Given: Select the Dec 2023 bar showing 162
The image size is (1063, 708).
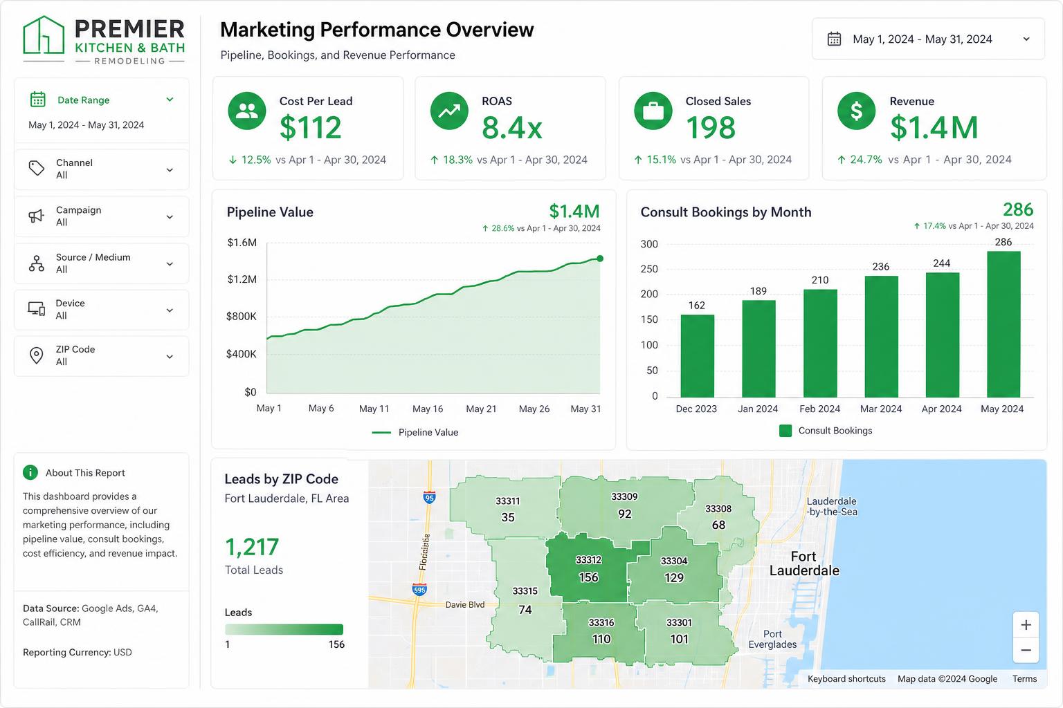Looking at the screenshot, I should point(697,355).
